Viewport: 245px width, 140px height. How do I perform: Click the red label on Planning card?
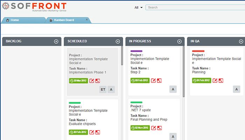[x=198, y=51]
